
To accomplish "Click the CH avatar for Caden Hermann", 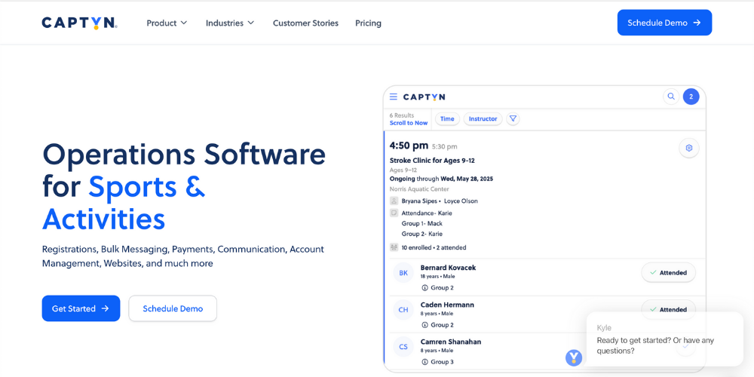I will [x=403, y=310].
